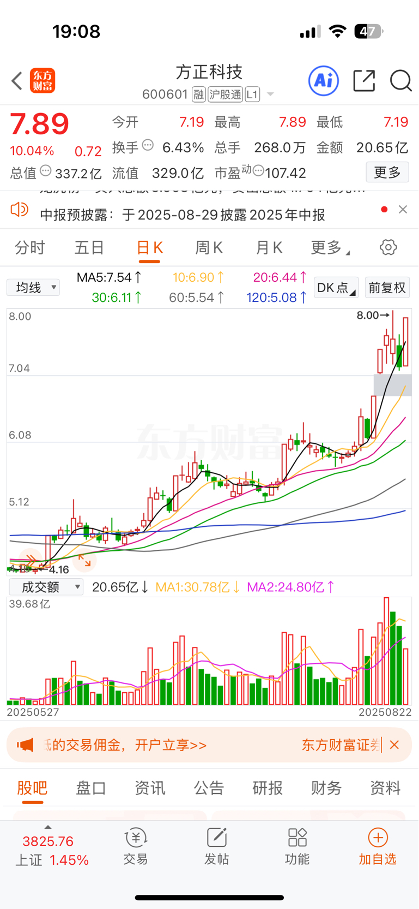Tap the tallest red volume bar

(x=386, y=651)
